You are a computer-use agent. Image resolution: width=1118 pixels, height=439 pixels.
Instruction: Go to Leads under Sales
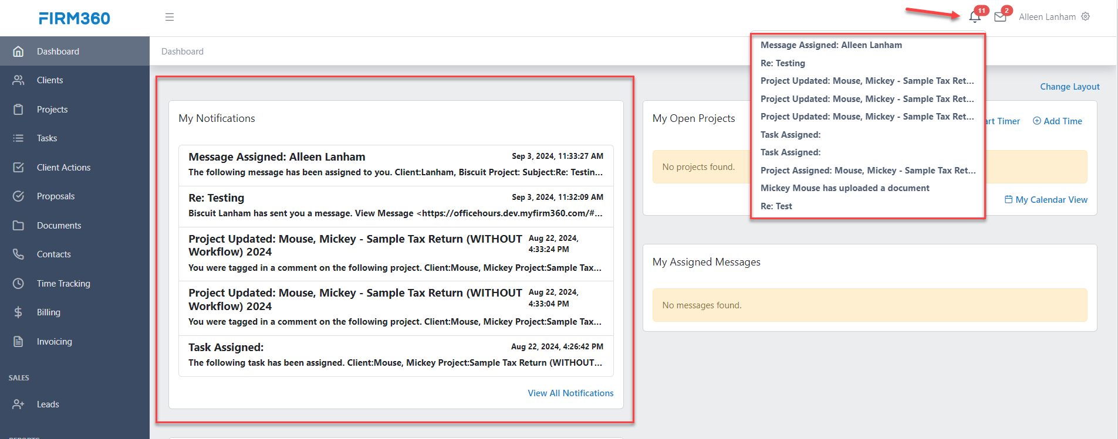75,404
